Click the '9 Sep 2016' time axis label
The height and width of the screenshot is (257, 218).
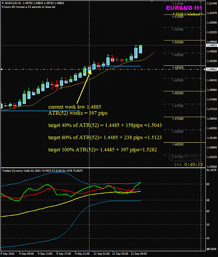click(7, 254)
